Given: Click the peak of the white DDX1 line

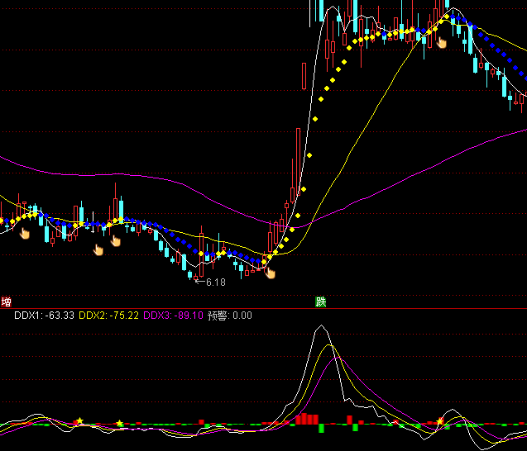Looking at the screenshot, I should tap(321, 327).
